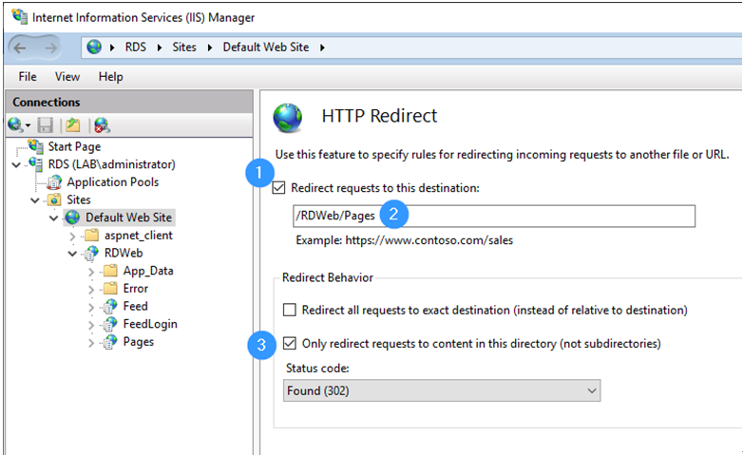The image size is (743, 455).
Task: Open the File menu
Action: pyautogui.click(x=28, y=77)
